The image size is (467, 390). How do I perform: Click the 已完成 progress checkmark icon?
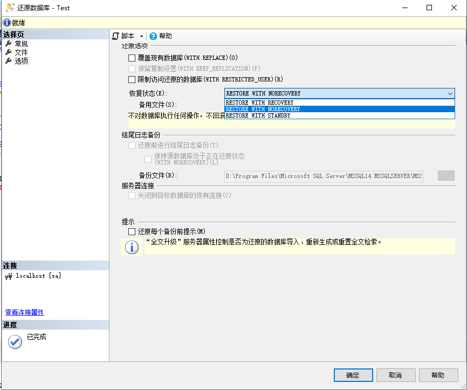coord(15,342)
